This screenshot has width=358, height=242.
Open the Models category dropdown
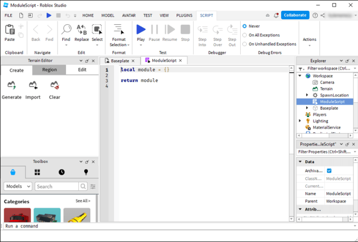[x=18, y=187]
